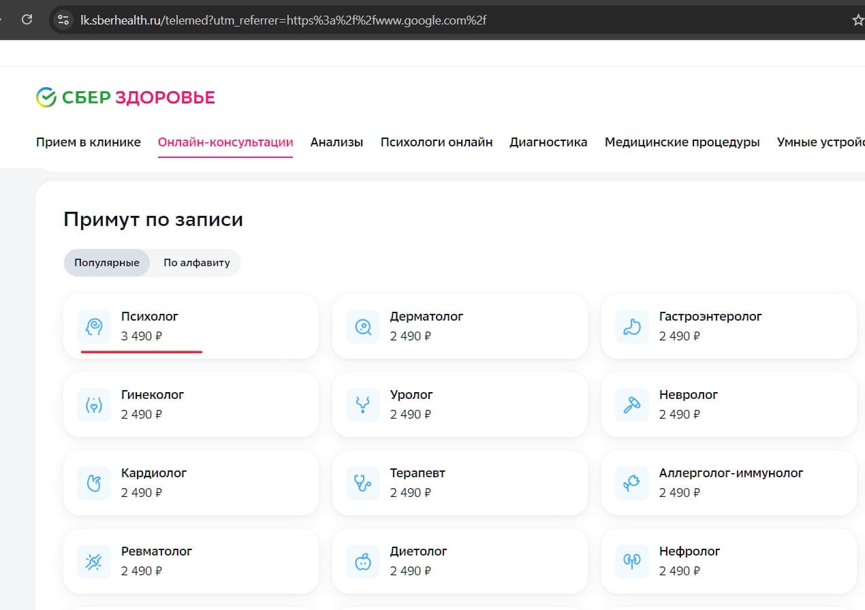The width and height of the screenshot is (865, 610).
Task: Click the 3 490 ₽ price text
Action: click(x=142, y=336)
